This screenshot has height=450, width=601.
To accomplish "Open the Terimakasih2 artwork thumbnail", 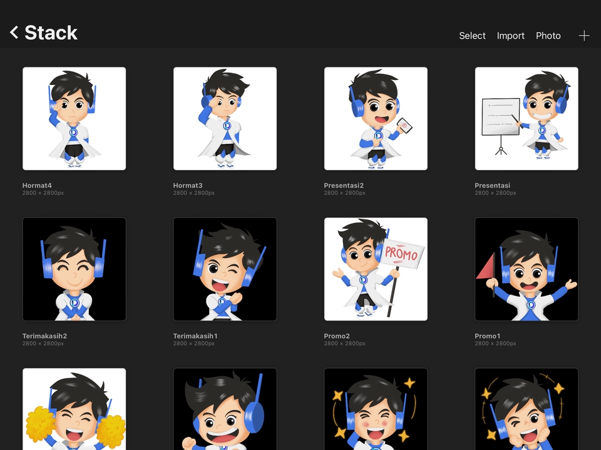I will coord(74,269).
